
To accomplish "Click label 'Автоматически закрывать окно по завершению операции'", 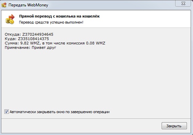I will (60, 112).
